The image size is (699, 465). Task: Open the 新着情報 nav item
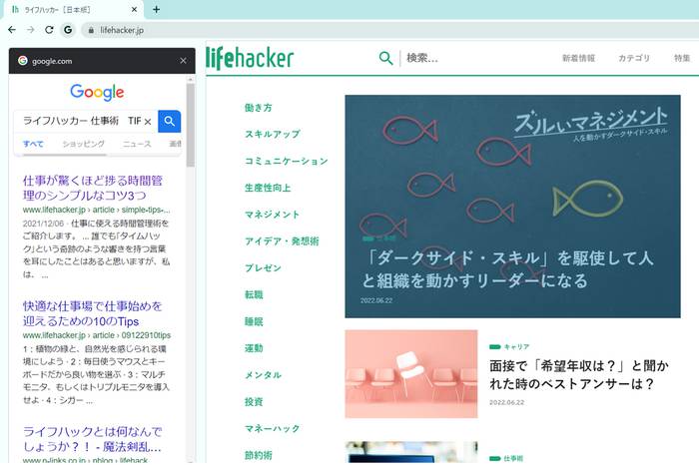(578, 58)
